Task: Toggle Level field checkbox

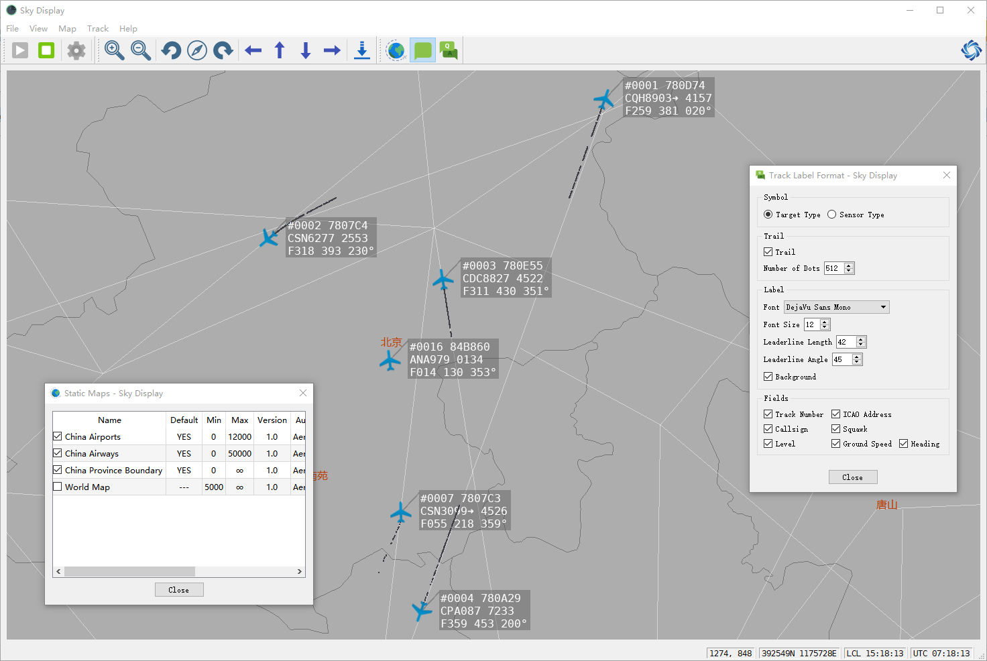Action: click(x=768, y=444)
